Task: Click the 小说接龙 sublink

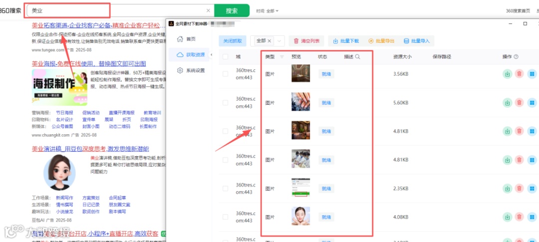Action: click(x=64, y=212)
